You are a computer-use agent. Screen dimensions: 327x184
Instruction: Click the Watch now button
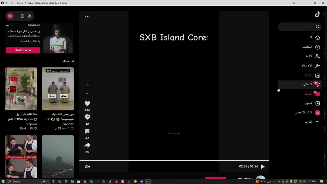click(x=23, y=50)
